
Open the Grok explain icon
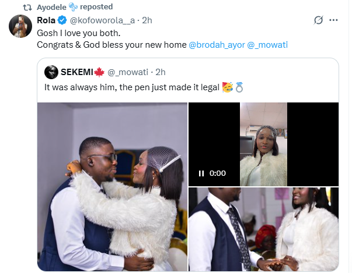coord(319,20)
